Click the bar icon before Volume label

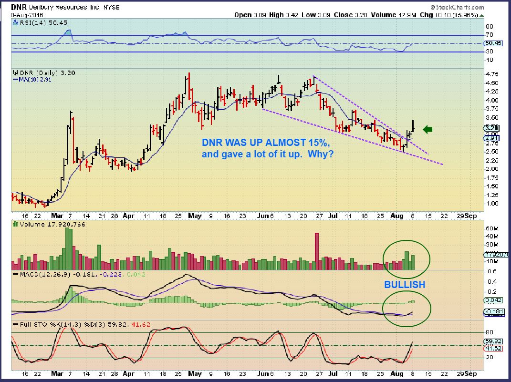(15, 224)
